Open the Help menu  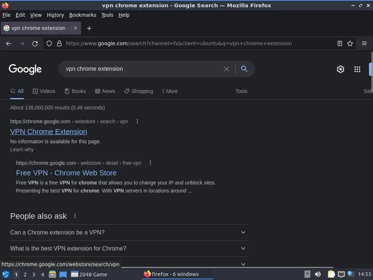[x=124, y=15]
